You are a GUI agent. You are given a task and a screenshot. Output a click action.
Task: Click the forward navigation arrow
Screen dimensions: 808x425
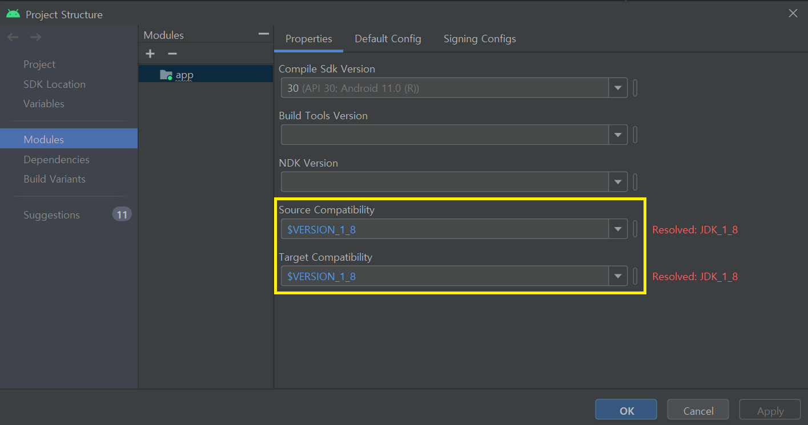tap(35, 37)
